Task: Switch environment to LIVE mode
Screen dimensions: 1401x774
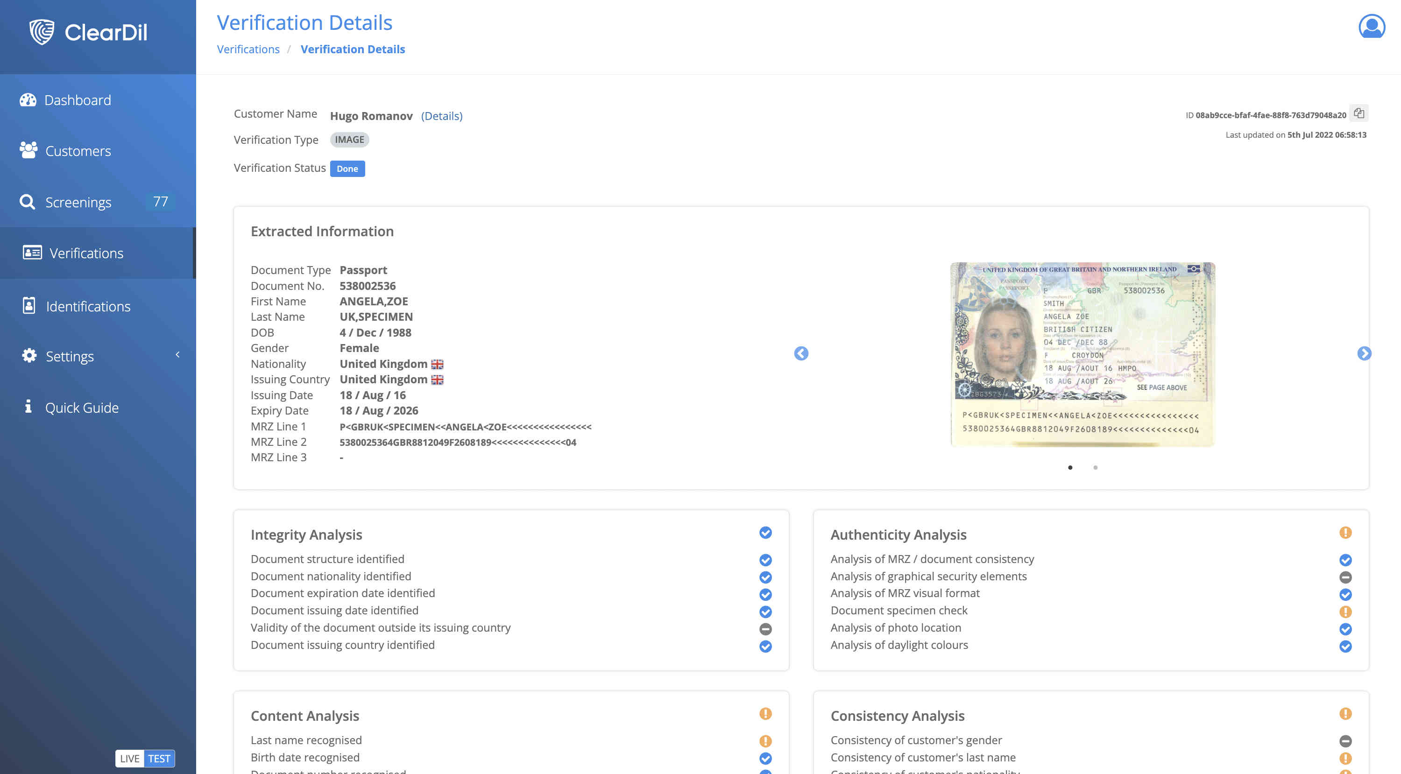Action: tap(129, 758)
